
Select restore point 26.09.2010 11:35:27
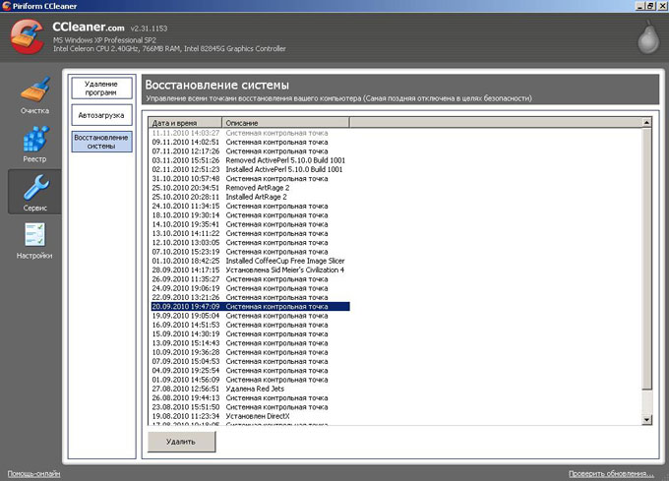point(251,279)
